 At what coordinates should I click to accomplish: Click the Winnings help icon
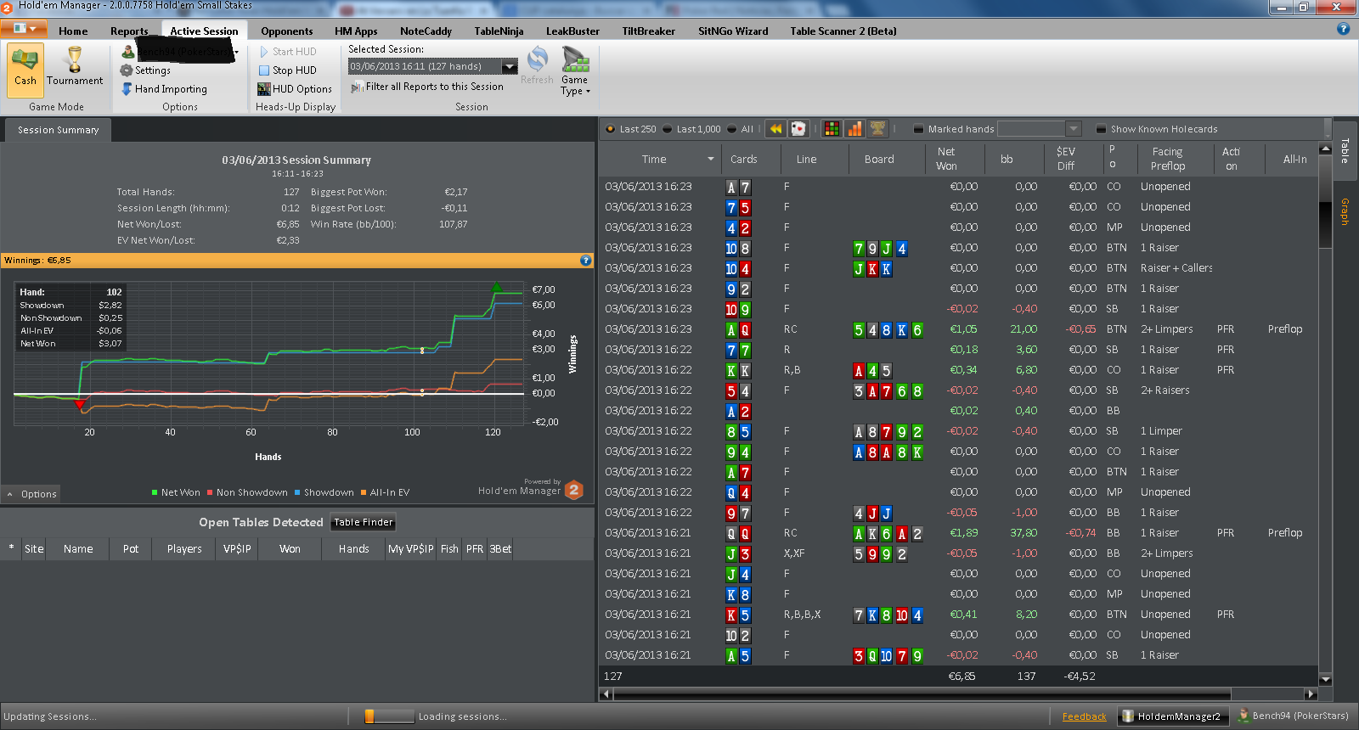[x=585, y=261]
